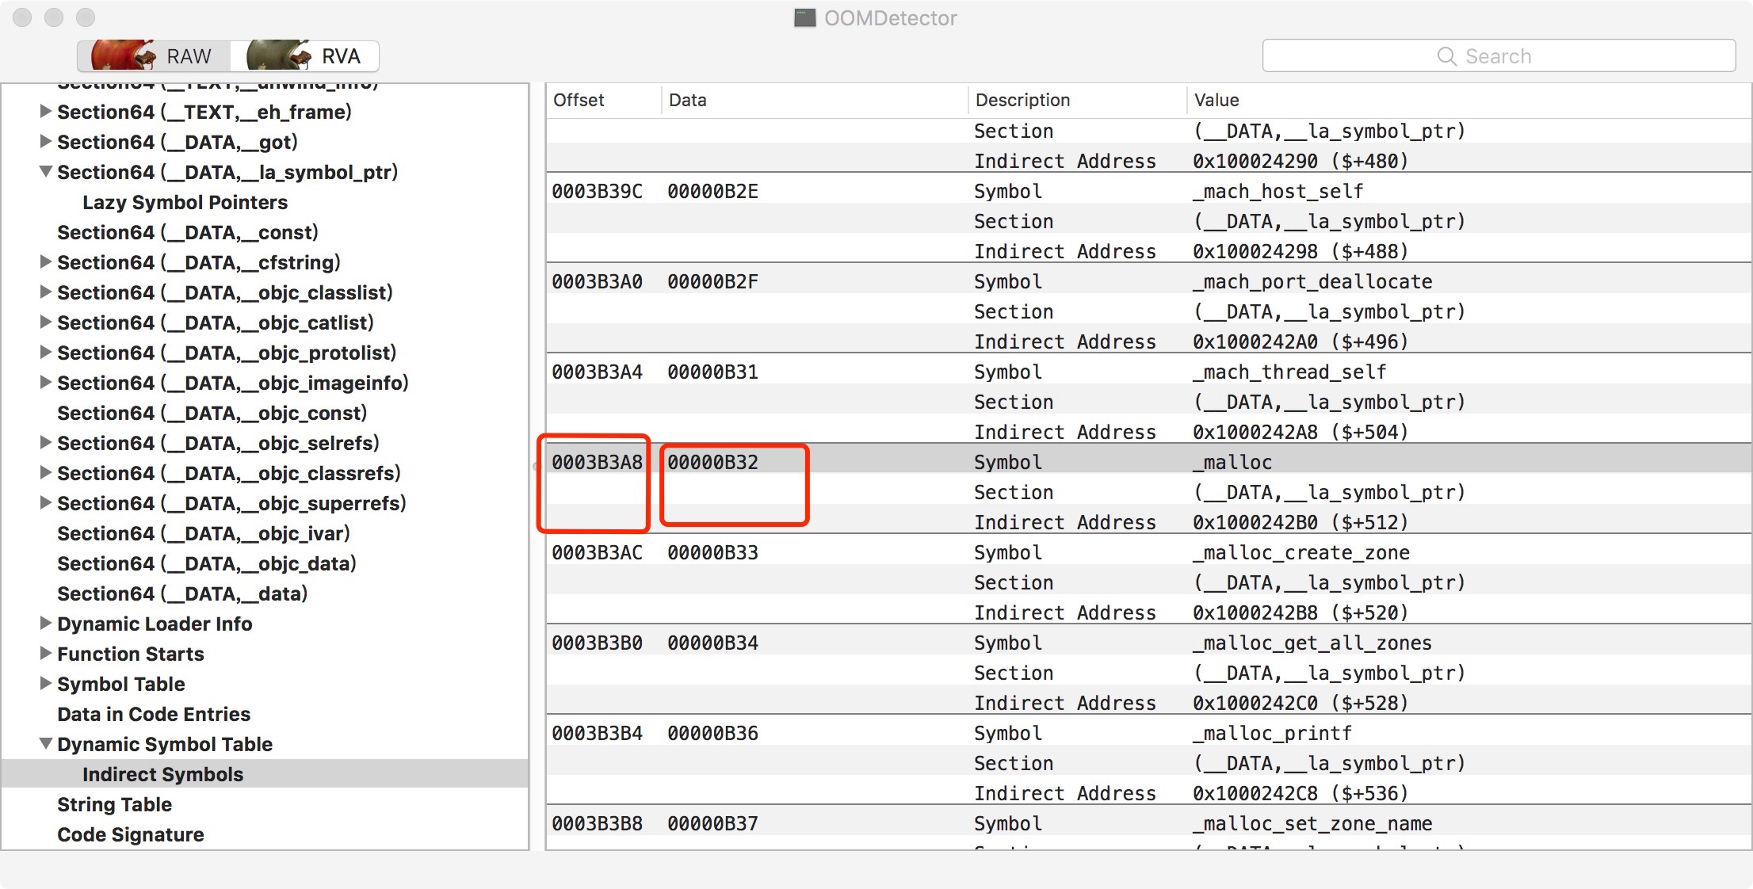Screen dimensions: 1753x889
Task: Select Data in Code Entries item
Action: tap(154, 714)
